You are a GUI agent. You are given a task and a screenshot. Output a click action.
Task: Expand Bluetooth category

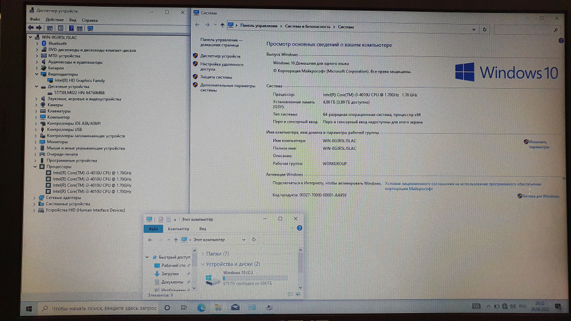click(x=37, y=44)
